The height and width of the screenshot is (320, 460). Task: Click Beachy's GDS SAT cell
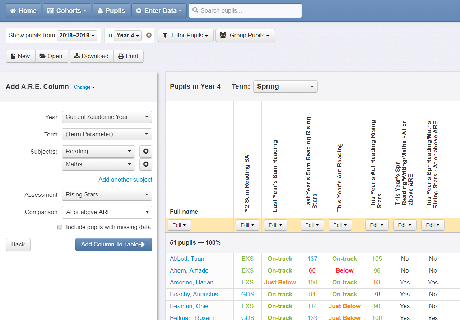[248, 295]
